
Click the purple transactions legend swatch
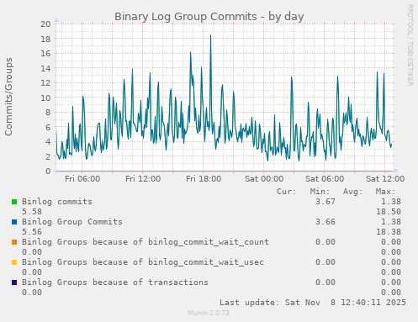14,282
